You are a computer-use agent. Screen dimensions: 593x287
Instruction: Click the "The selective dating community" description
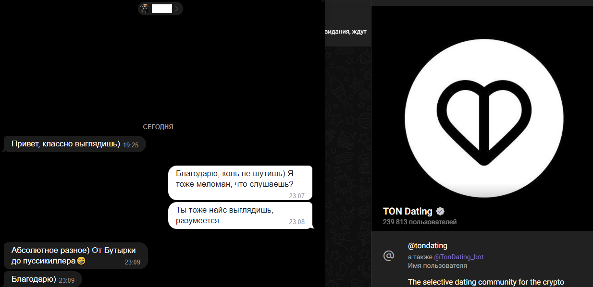click(x=486, y=282)
